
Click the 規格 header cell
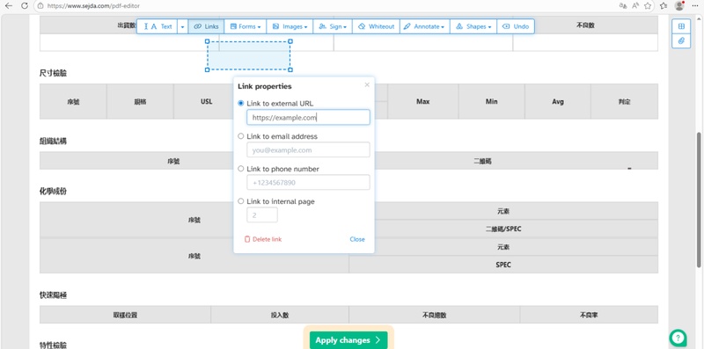[140, 101]
